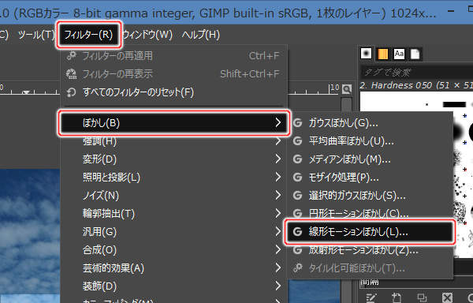Click the create new brush icon
Viewport: 473px width, 303px height.
point(397,298)
